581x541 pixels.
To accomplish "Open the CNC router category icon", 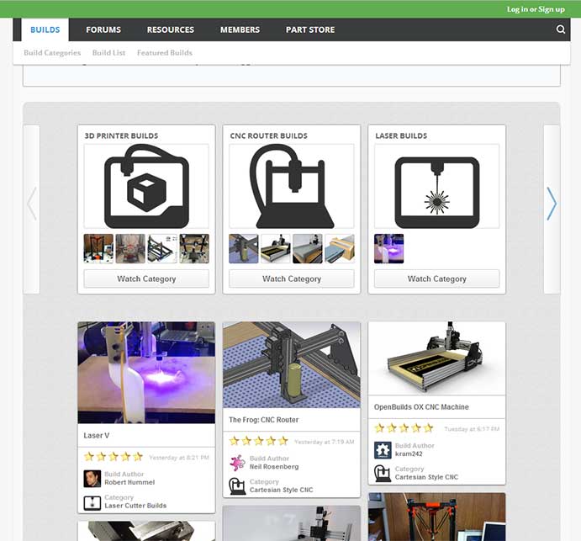I will pyautogui.click(x=292, y=186).
